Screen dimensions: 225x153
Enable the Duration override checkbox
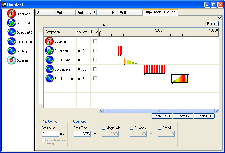coord(131,128)
